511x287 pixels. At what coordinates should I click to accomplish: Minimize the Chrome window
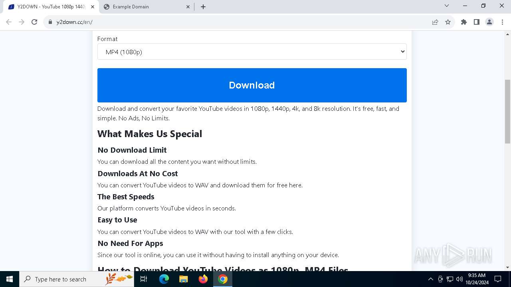point(465,6)
